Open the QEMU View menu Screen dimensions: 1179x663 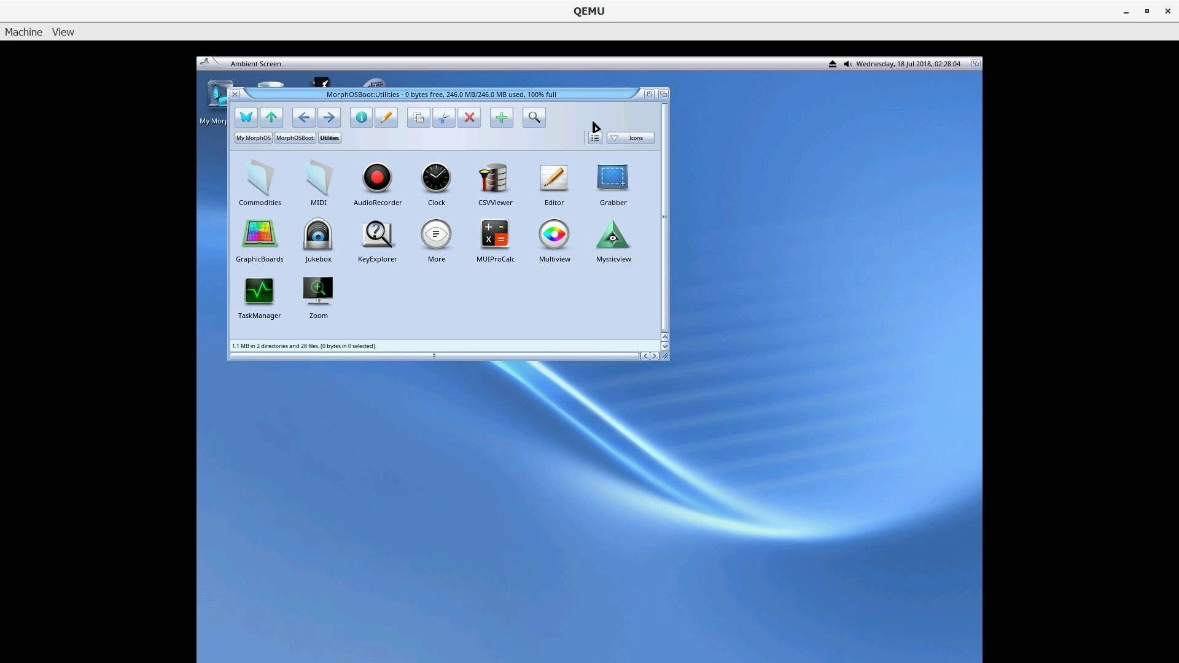63,32
